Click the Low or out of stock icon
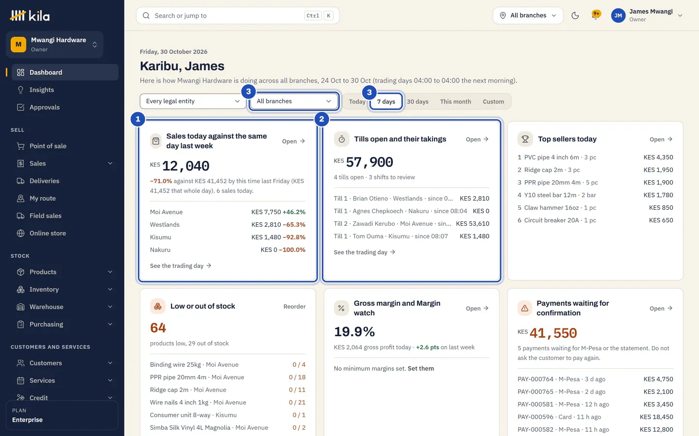Image resolution: width=699 pixels, height=436 pixels. point(158,306)
